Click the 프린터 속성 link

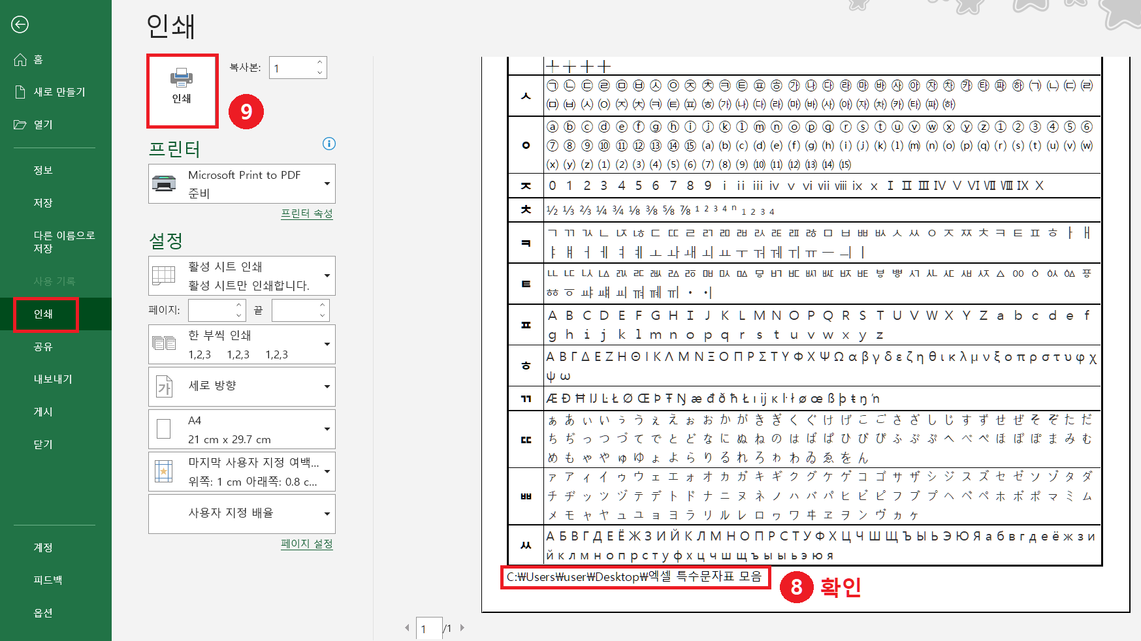306,213
